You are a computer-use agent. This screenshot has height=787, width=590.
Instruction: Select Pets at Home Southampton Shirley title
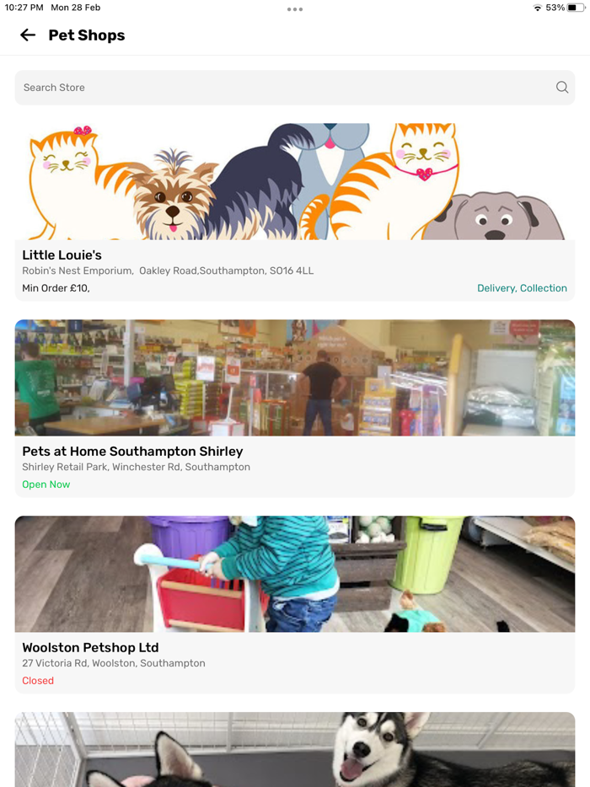coord(132,452)
